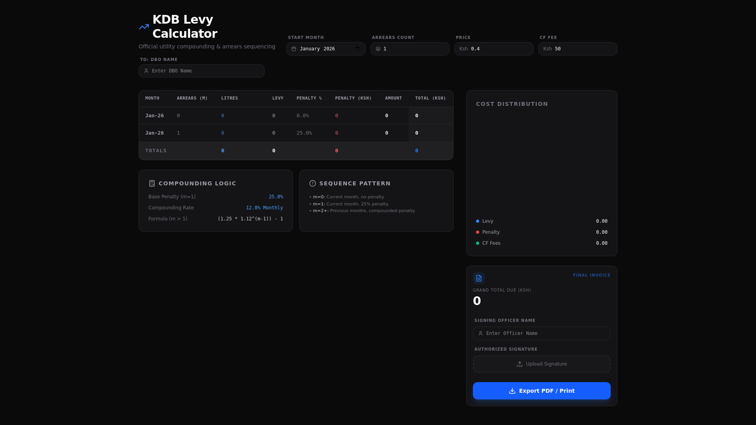The width and height of the screenshot is (756, 425).
Task: Click the CF Fees 0.00 amount
Action: [602, 243]
